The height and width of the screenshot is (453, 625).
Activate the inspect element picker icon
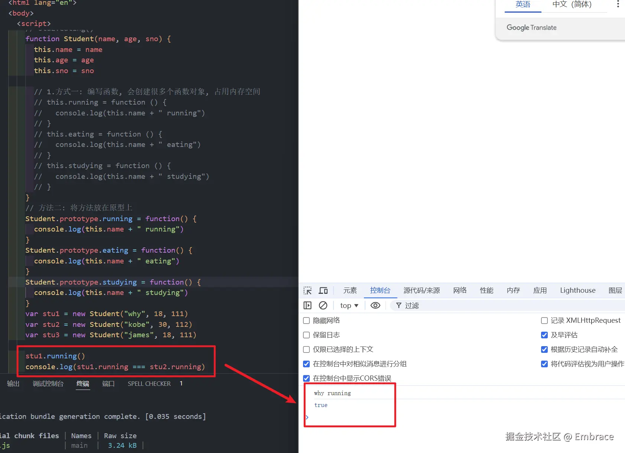coord(307,290)
